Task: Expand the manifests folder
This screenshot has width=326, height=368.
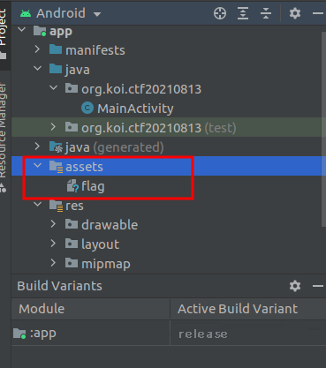Action: (37, 49)
